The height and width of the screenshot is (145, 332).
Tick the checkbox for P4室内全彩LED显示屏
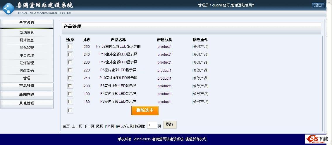coord(70,93)
